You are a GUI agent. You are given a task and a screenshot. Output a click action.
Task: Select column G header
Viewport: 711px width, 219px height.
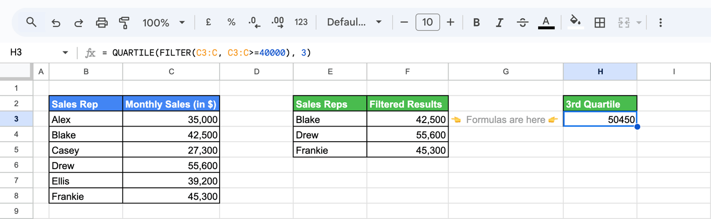[x=506, y=72]
